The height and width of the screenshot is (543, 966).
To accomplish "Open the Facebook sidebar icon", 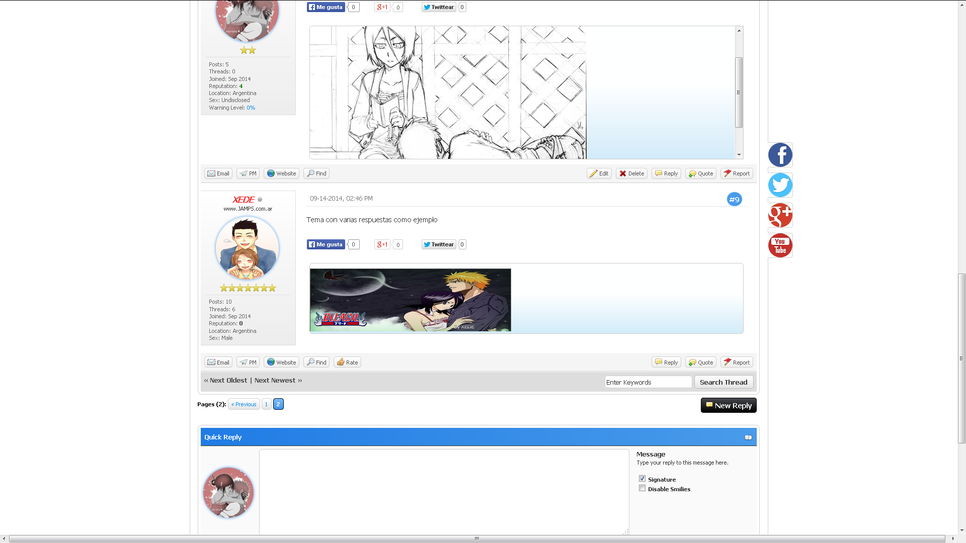I will coord(780,155).
